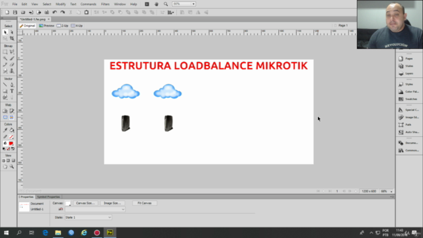Click the Image Size button
Viewport: 423px width, 238px height.
point(112,203)
